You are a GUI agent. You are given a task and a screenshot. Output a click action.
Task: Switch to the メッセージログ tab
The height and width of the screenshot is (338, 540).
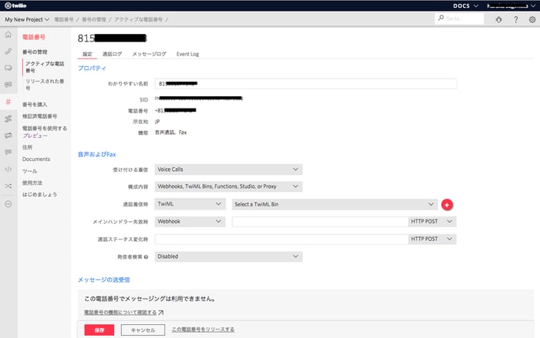click(x=149, y=54)
